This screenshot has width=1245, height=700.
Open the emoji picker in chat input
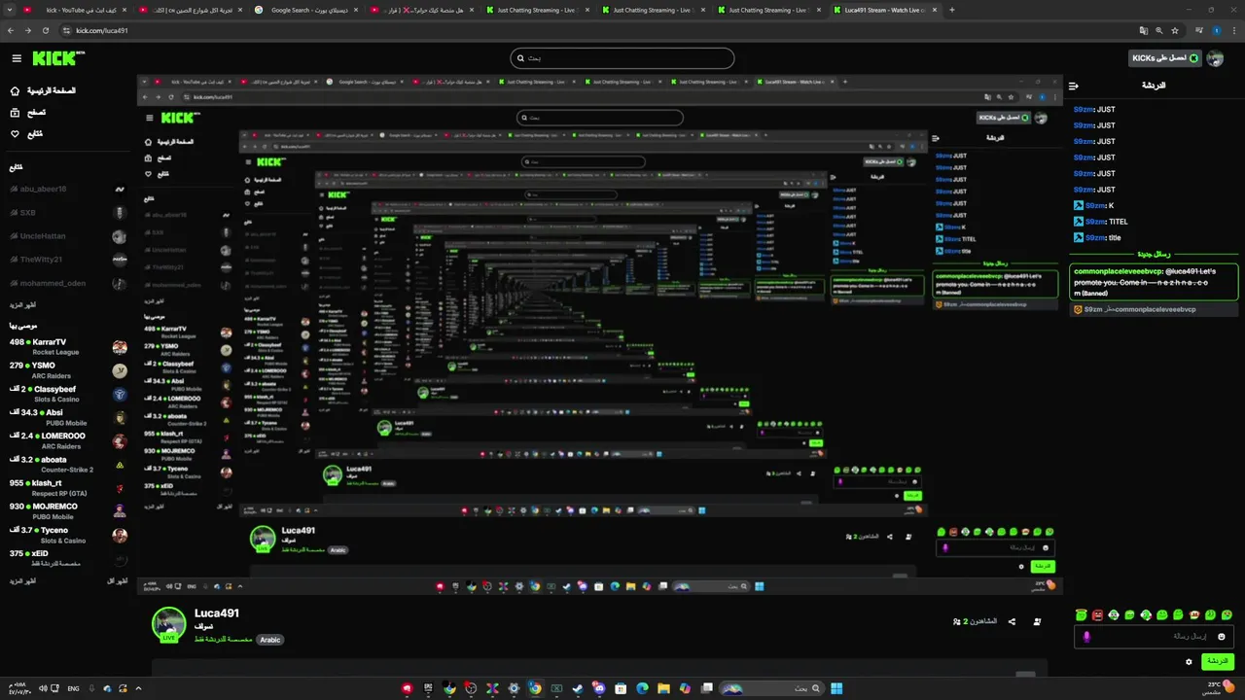coord(1222,636)
